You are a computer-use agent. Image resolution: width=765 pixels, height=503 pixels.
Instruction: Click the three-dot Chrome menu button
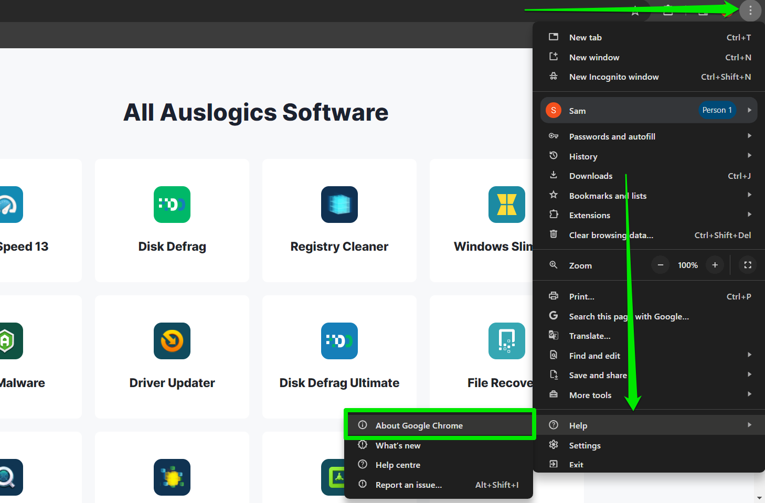click(750, 10)
